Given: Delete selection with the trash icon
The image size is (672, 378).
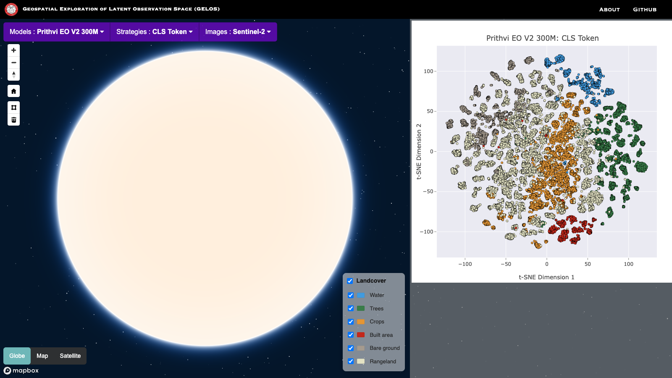Looking at the screenshot, I should [14, 120].
